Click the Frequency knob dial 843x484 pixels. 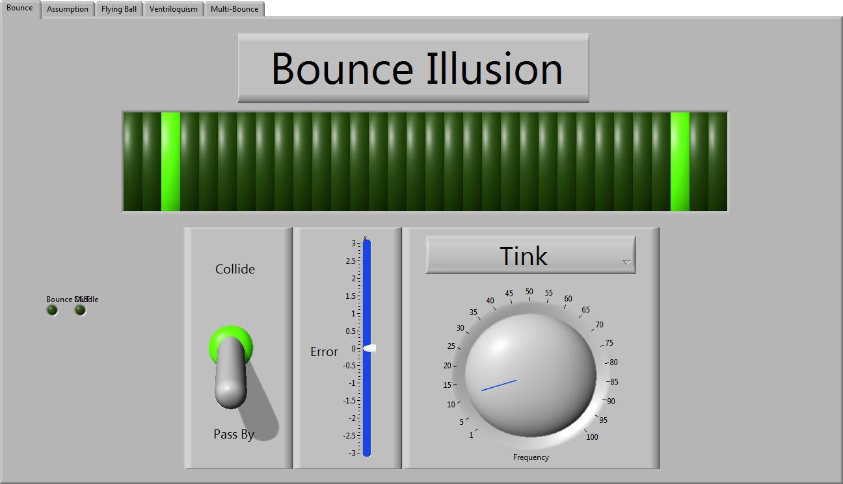(530, 375)
